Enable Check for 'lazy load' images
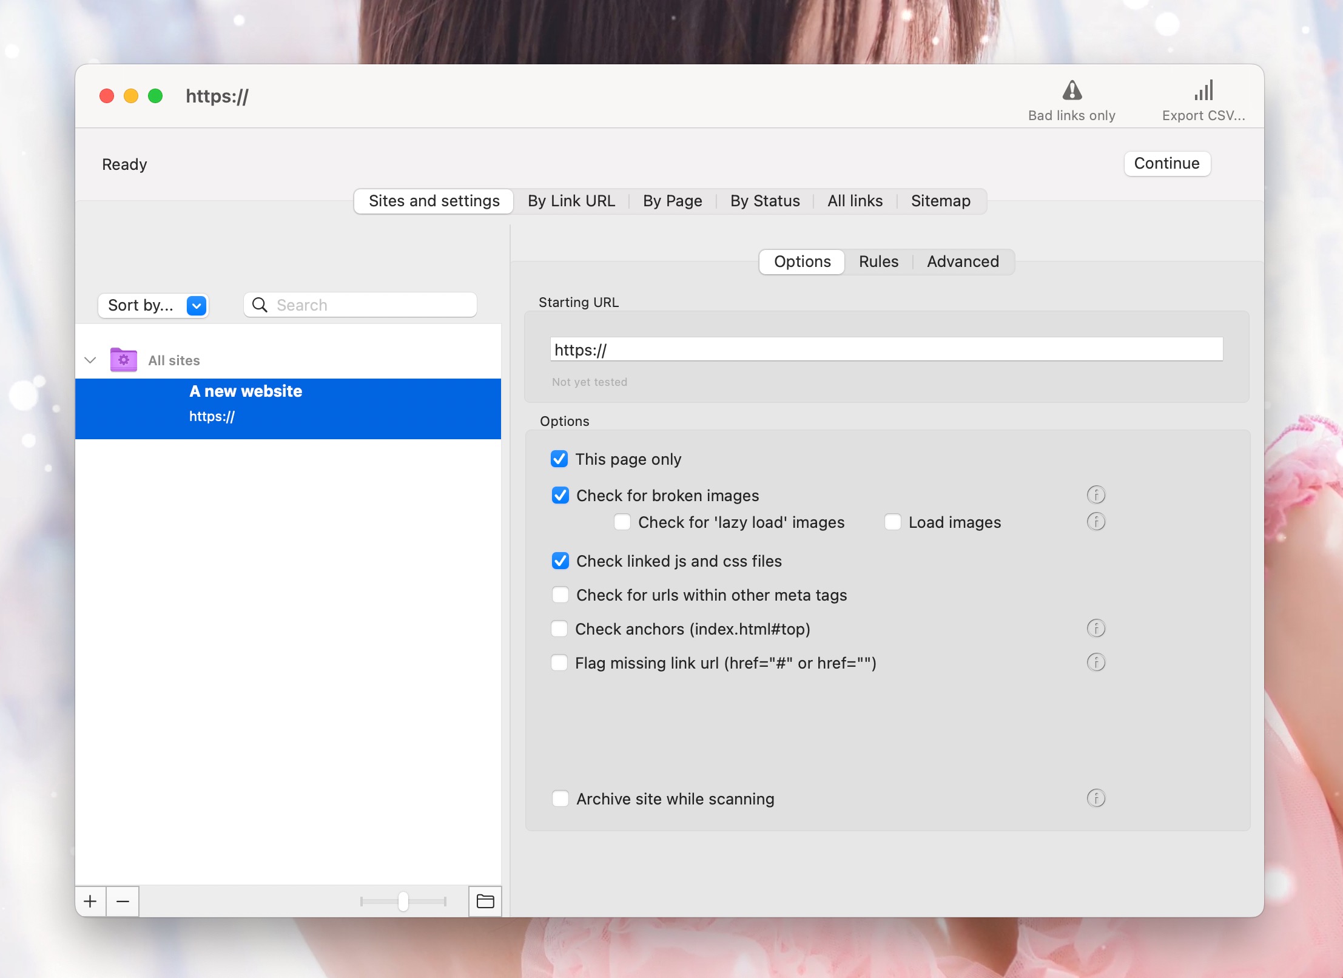The height and width of the screenshot is (978, 1343). (622, 522)
